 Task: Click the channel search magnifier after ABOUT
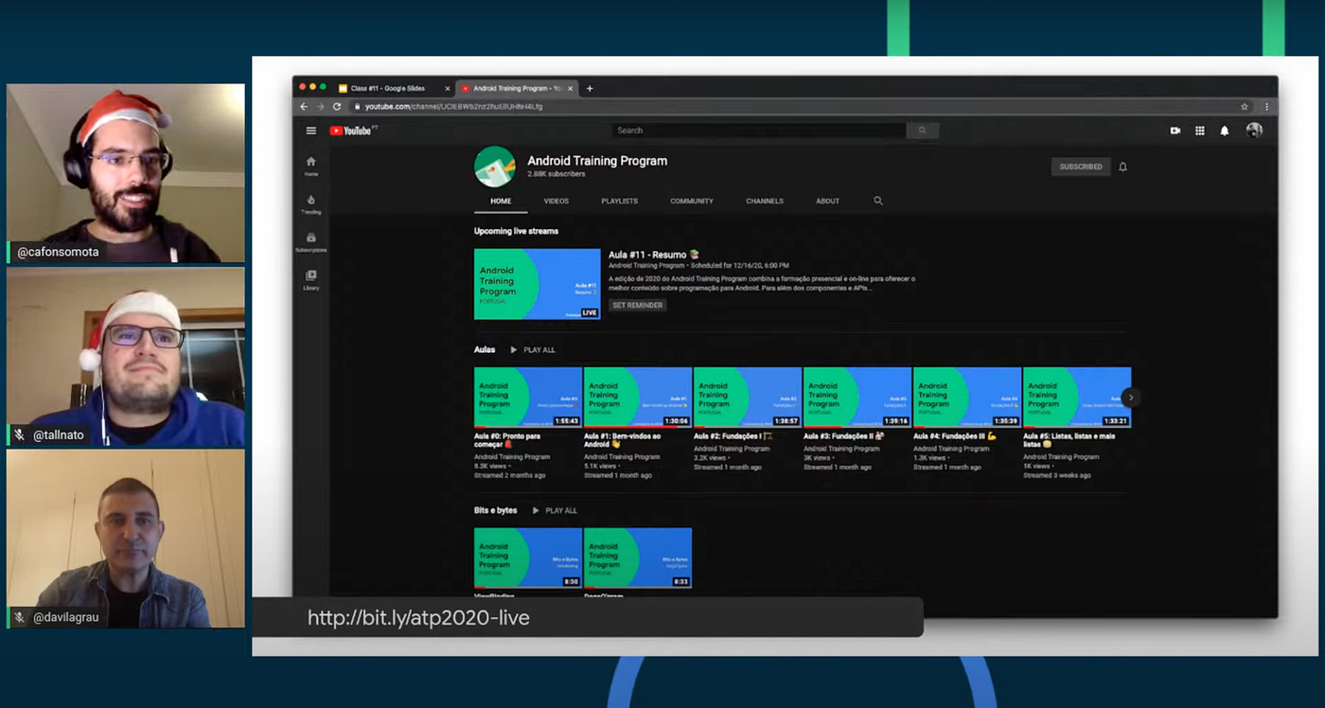pyautogui.click(x=878, y=201)
